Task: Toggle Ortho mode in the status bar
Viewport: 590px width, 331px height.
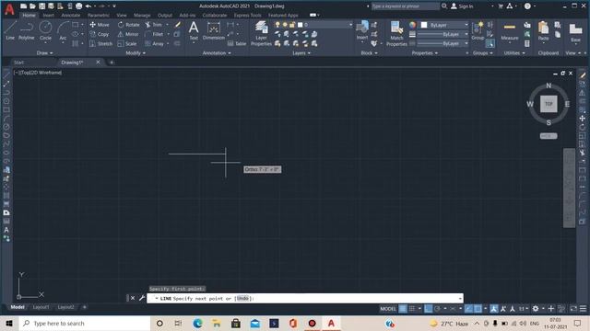Action: click(428, 309)
